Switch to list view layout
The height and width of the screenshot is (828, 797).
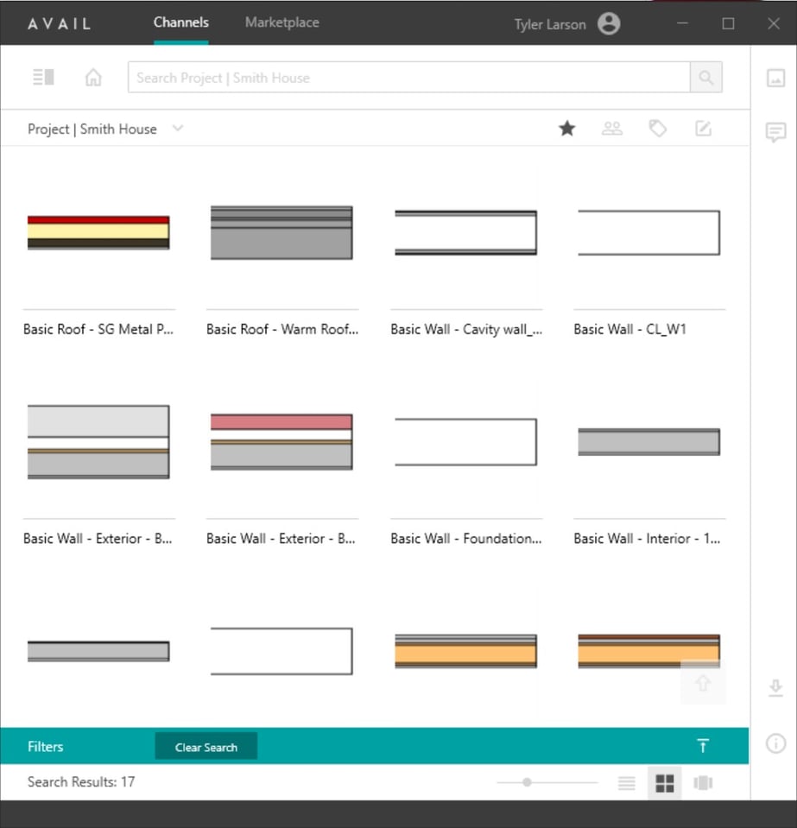tap(626, 782)
